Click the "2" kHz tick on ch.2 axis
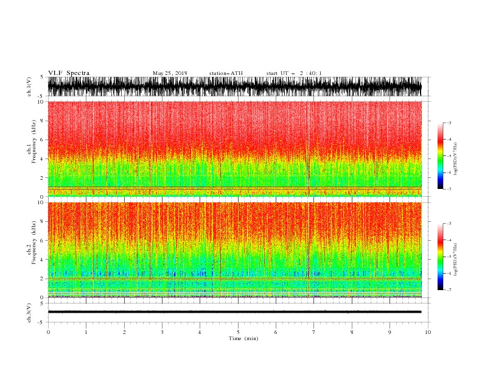The height and width of the screenshot is (373, 482). tap(42, 279)
